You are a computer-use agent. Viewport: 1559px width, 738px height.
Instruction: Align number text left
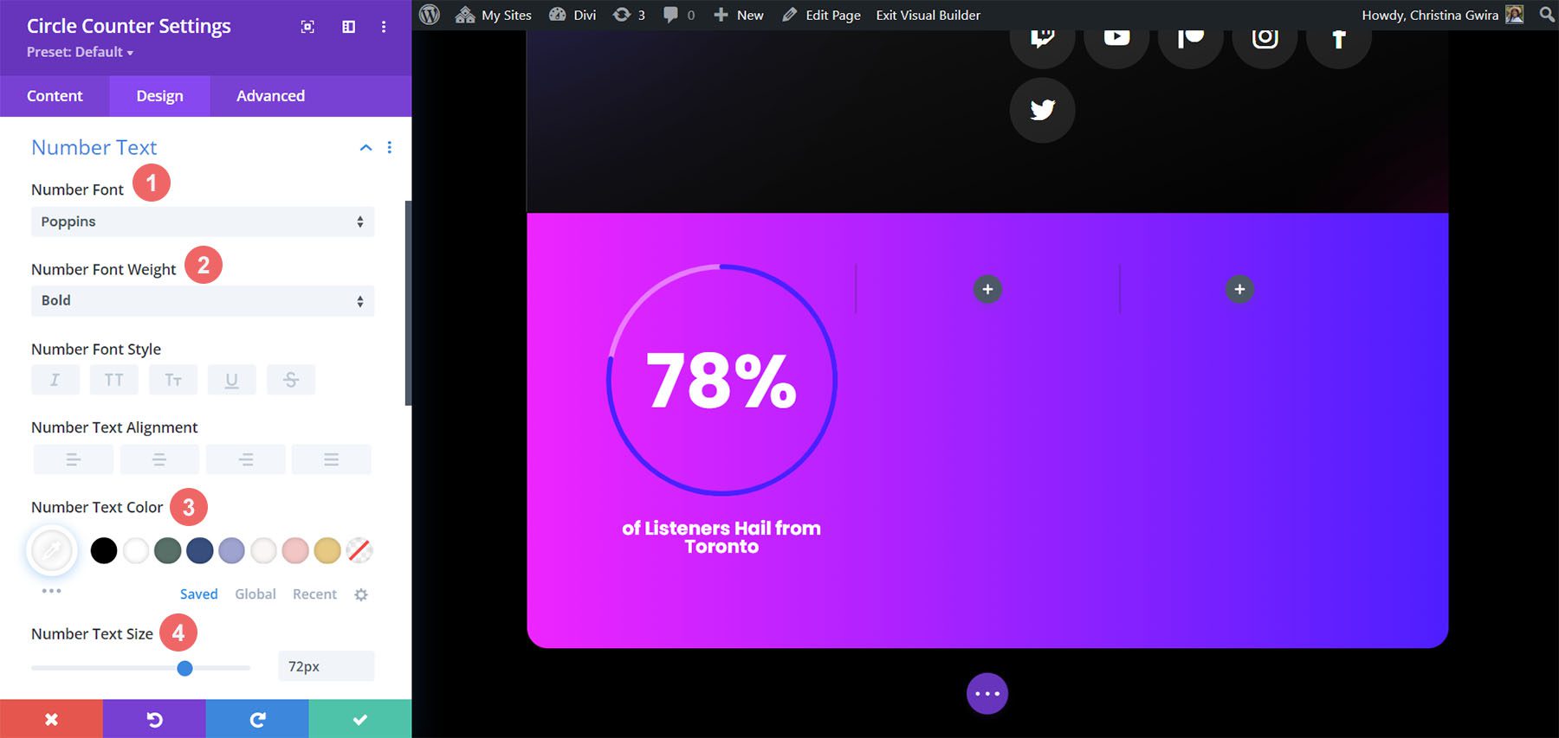pyautogui.click(x=73, y=459)
